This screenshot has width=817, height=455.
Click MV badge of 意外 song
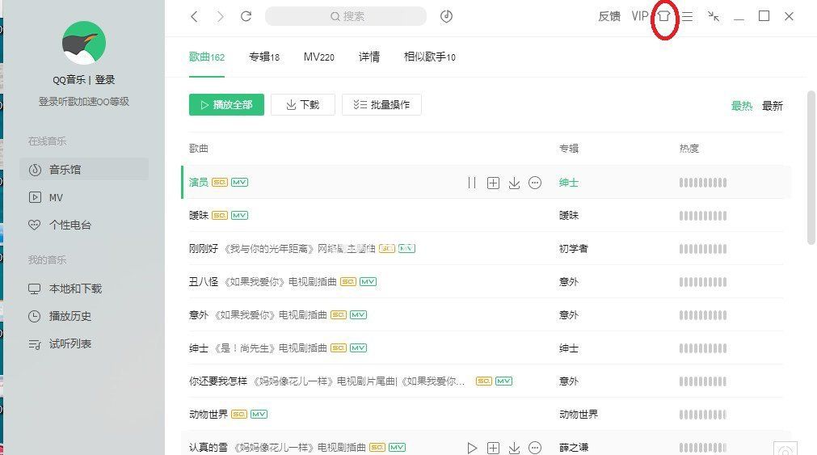tap(358, 315)
